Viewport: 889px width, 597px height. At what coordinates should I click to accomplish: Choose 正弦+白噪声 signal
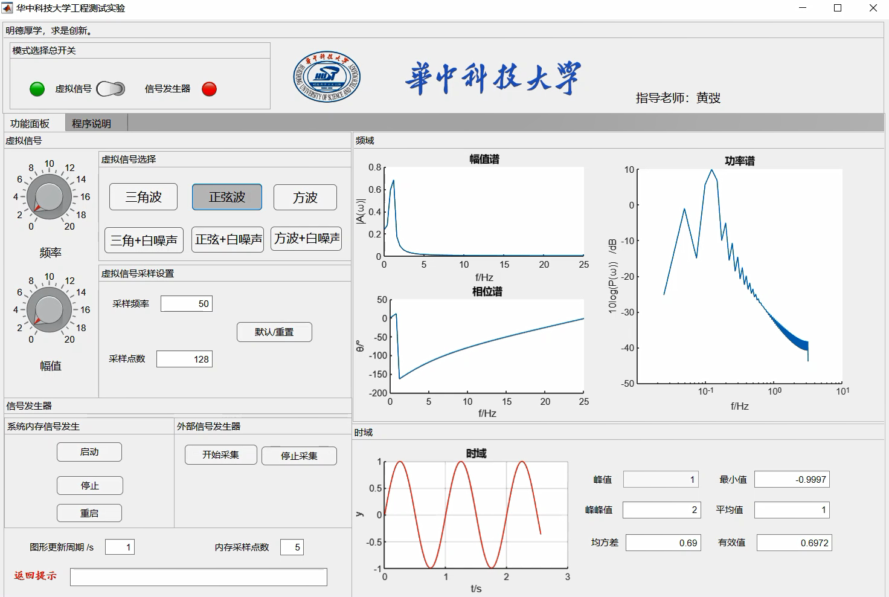point(228,239)
